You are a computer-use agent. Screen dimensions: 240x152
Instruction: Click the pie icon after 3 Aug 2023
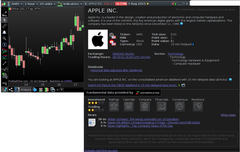click(148, 4)
